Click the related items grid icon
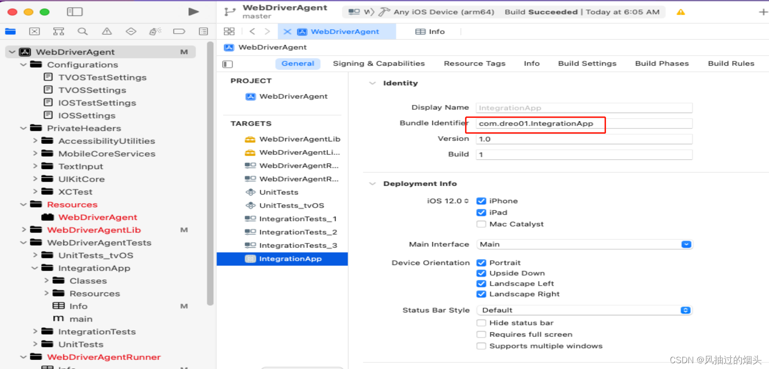The width and height of the screenshot is (769, 369). click(x=229, y=32)
